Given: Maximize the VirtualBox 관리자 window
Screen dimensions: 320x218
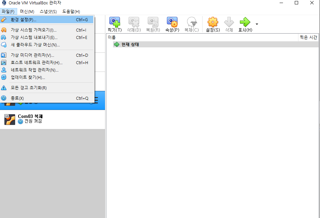Looking at the screenshot, I should coord(296,3).
